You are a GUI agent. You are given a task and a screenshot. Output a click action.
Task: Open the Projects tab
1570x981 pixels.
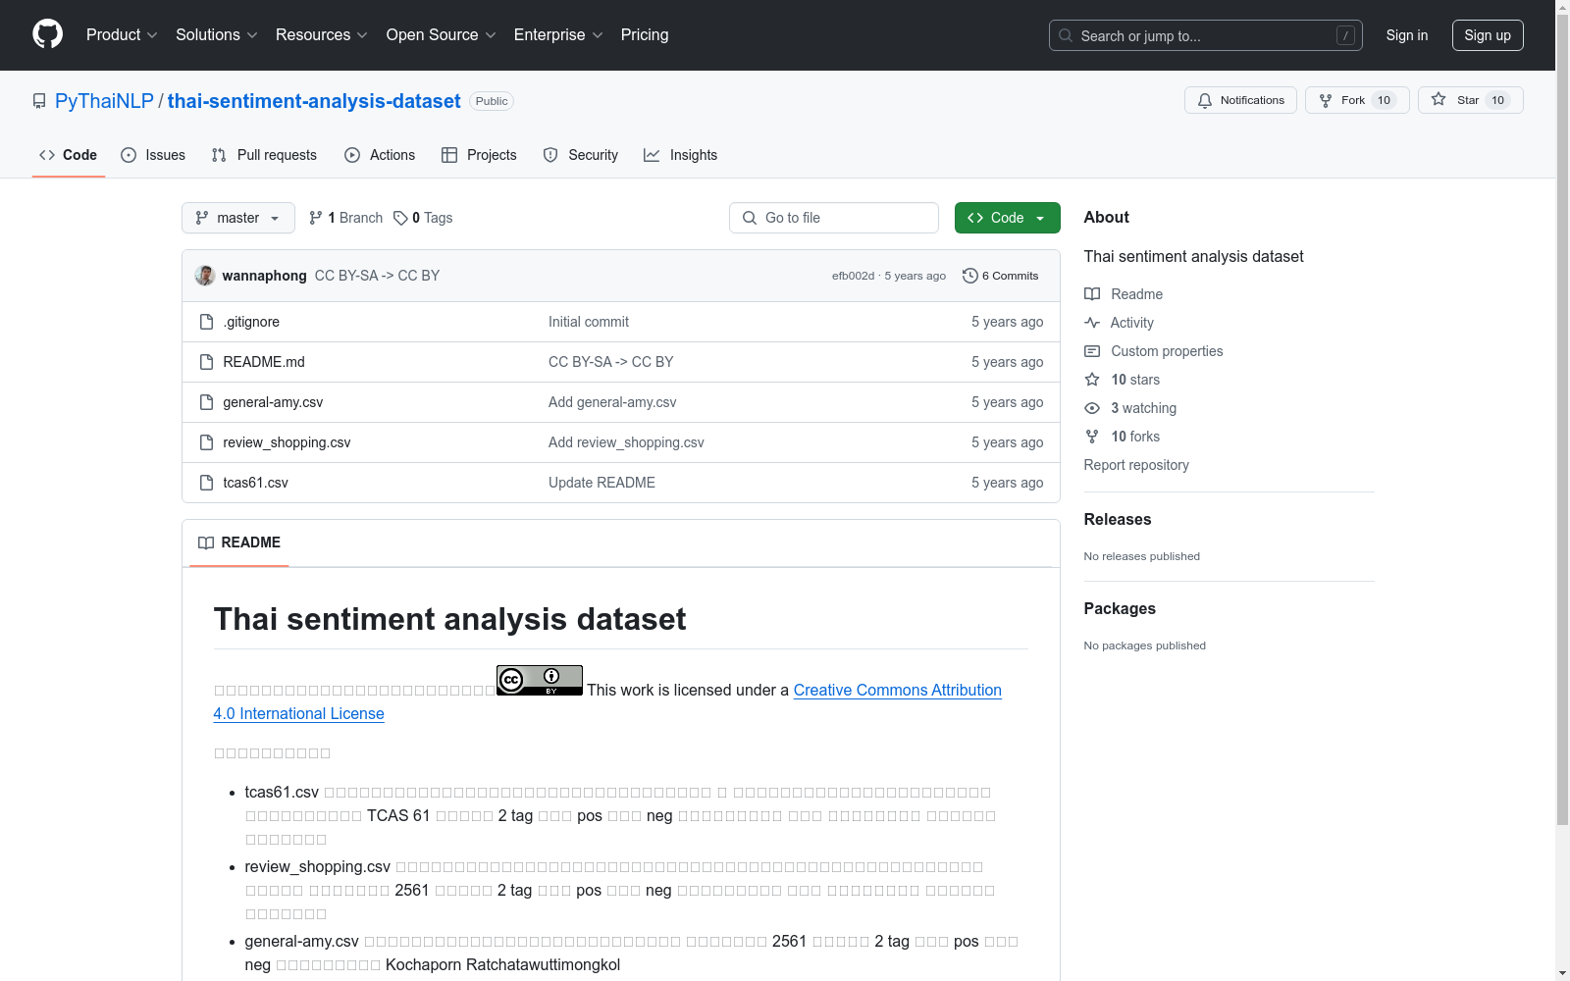pyautogui.click(x=479, y=155)
